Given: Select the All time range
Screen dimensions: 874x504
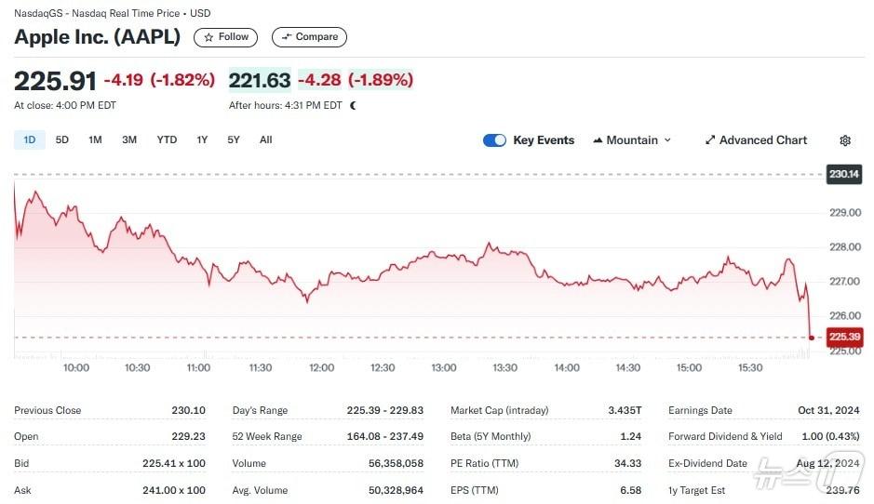Looking at the screenshot, I should tap(266, 140).
